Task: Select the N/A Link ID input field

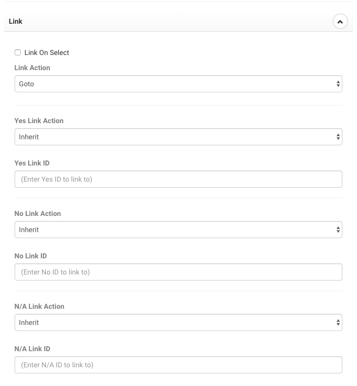Action: click(178, 365)
